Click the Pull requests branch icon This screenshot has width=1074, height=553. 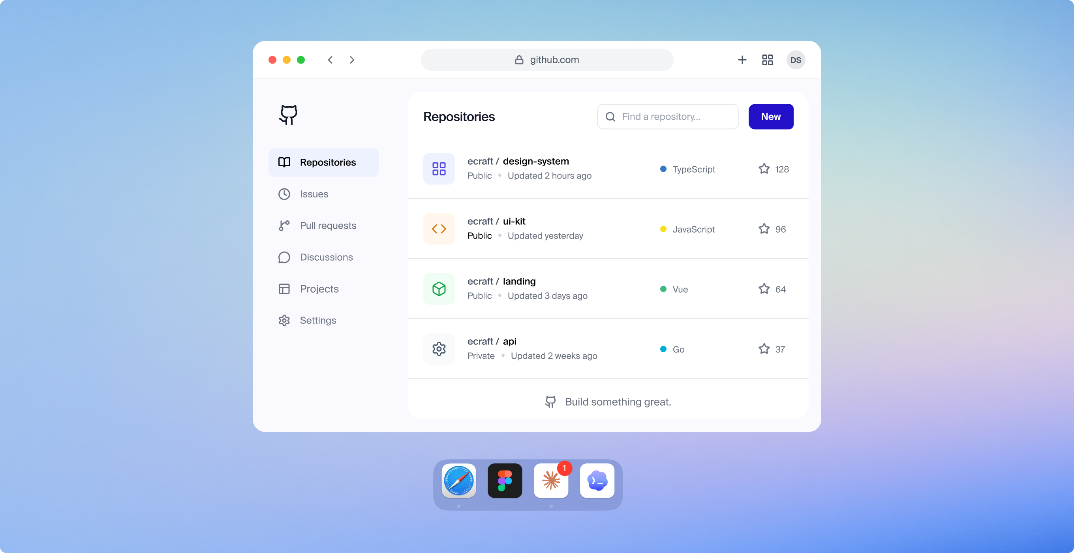(x=284, y=226)
